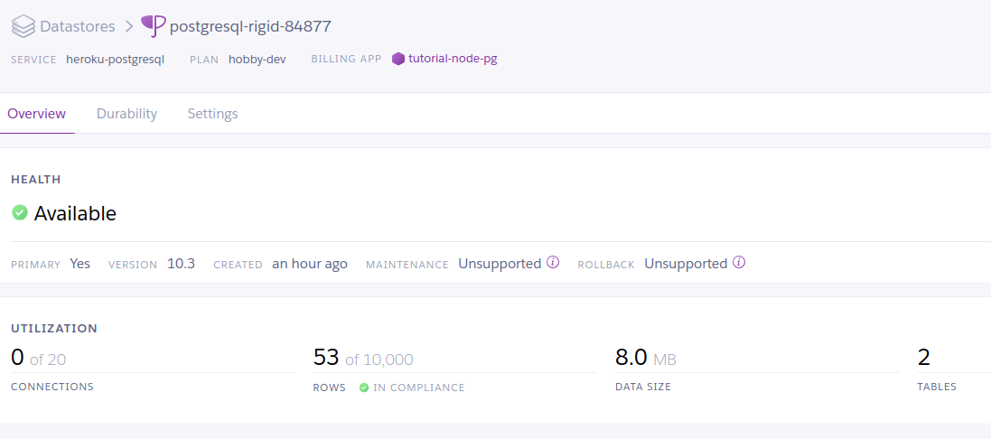The width and height of the screenshot is (991, 439).
Task: Click the version value 10.3
Action: [181, 264]
